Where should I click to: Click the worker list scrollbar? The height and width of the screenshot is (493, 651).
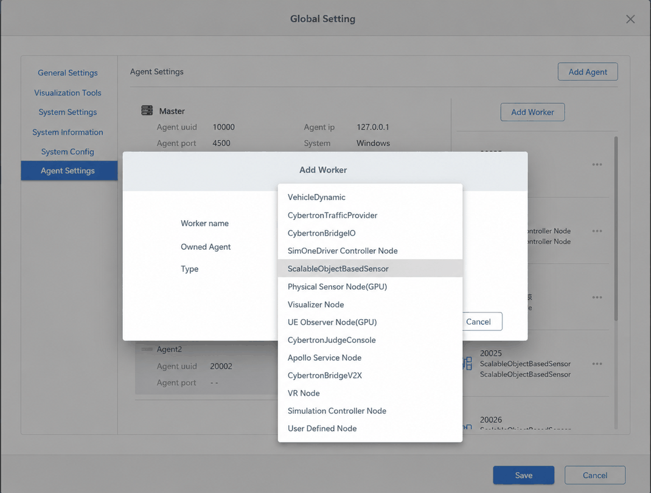[616, 228]
